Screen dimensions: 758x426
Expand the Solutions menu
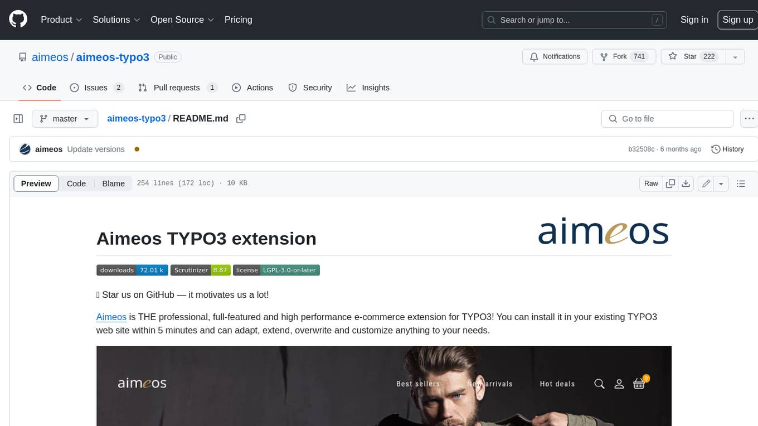(116, 20)
